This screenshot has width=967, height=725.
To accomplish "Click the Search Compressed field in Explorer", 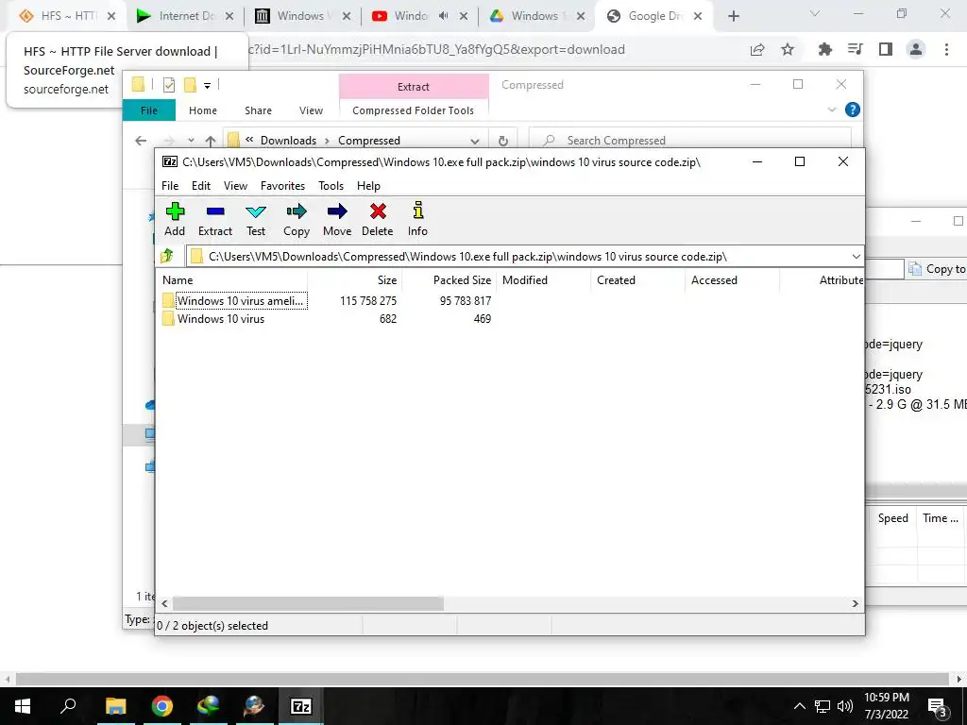I will 690,141.
